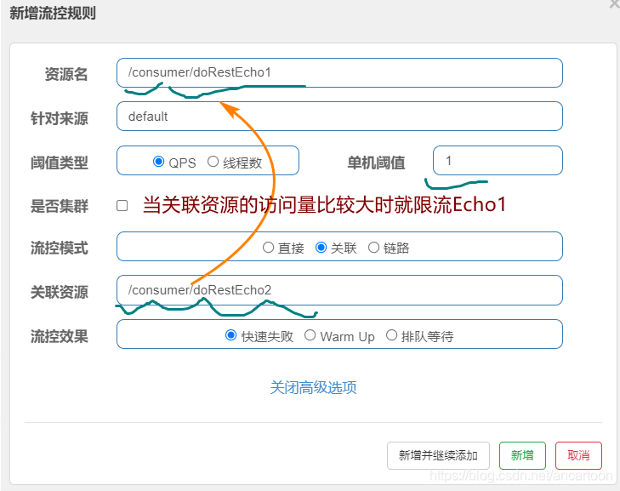Click the red 取消 button

pos(578,455)
